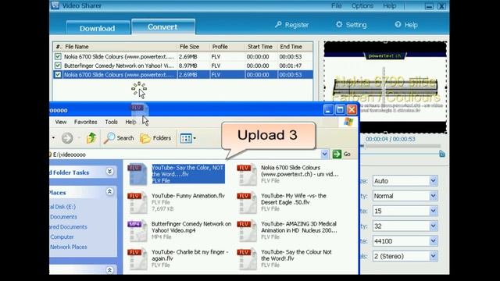Viewport: 500px width, 281px height.
Task: Open the View menu in Explorer window
Action: [x=61, y=122]
